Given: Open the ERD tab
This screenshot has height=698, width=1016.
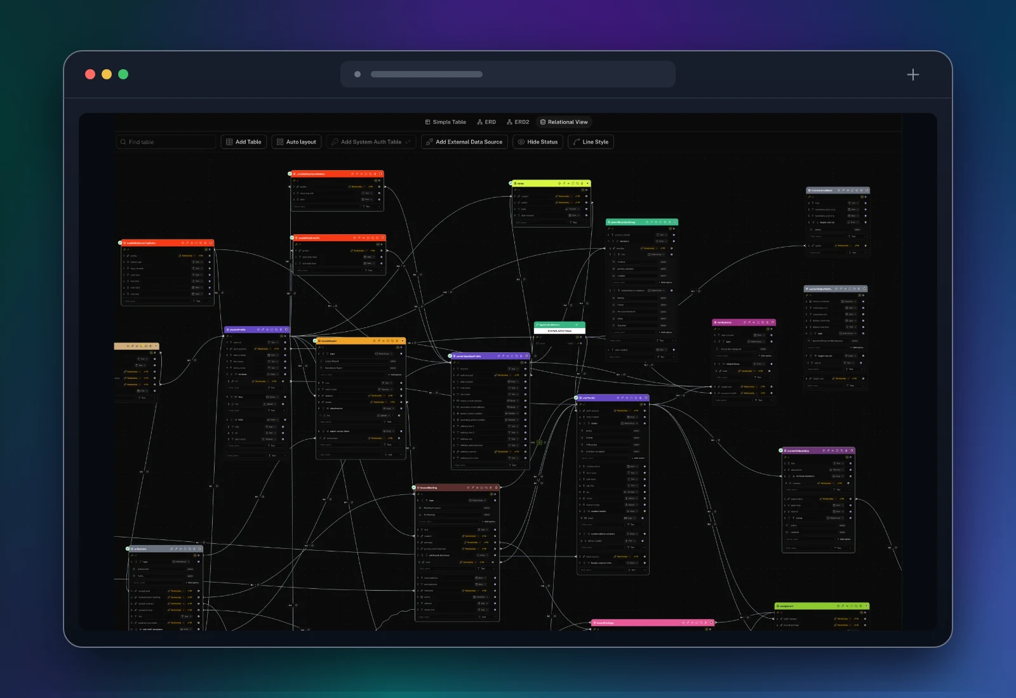Looking at the screenshot, I should (486, 122).
